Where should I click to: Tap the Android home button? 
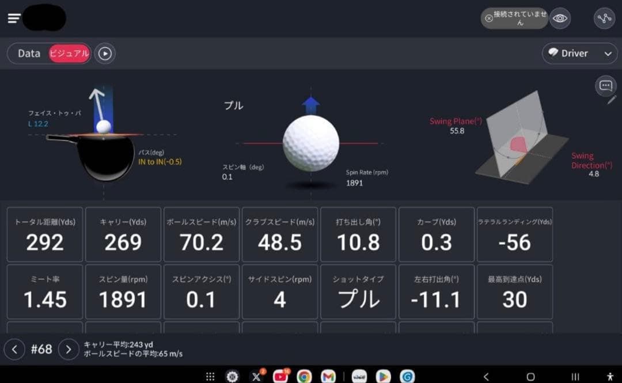[x=530, y=377]
